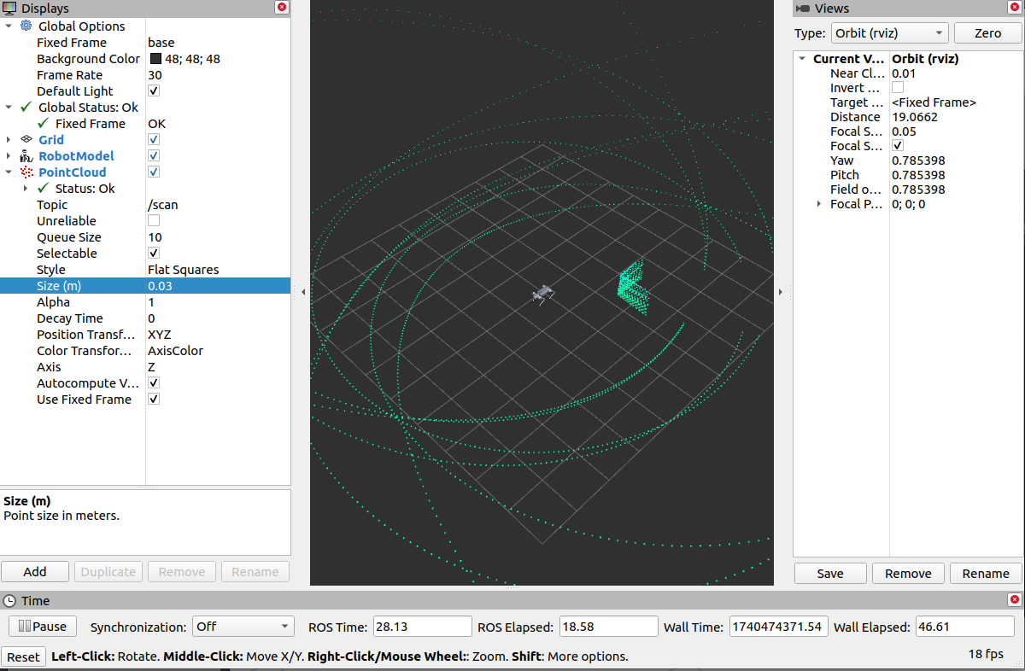Click the Global Options gear icon

[26, 26]
